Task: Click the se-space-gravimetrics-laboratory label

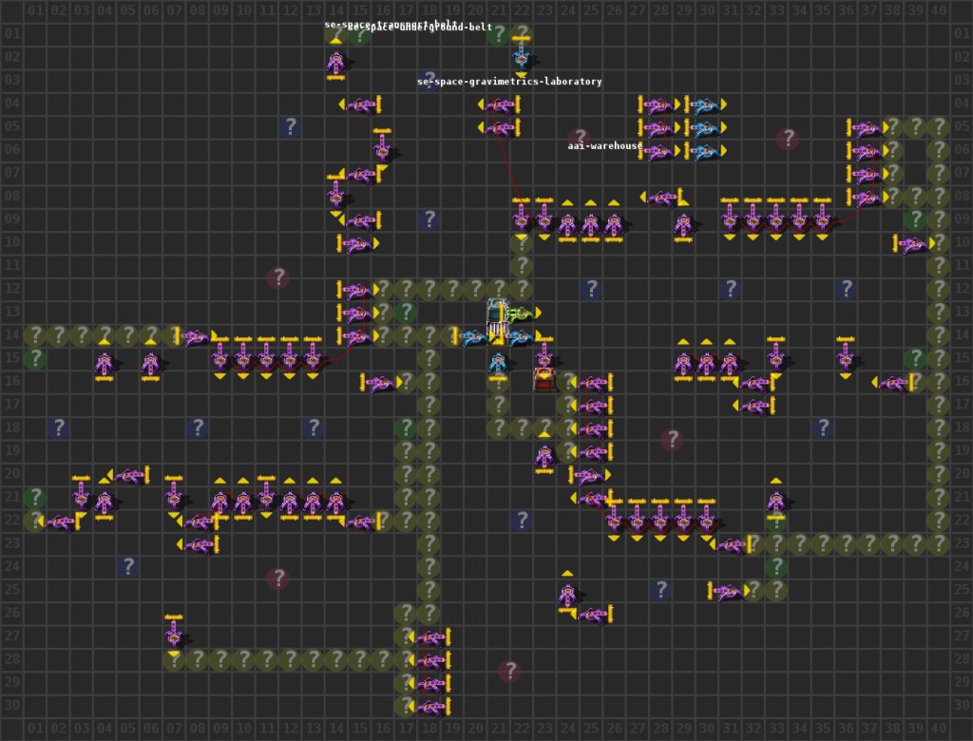Action: coord(509,82)
